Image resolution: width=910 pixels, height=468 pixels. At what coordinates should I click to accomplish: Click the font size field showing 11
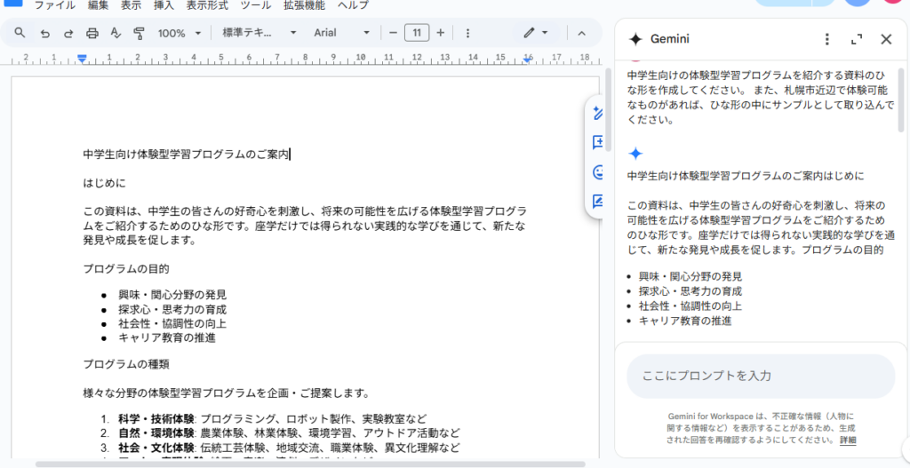pos(417,33)
